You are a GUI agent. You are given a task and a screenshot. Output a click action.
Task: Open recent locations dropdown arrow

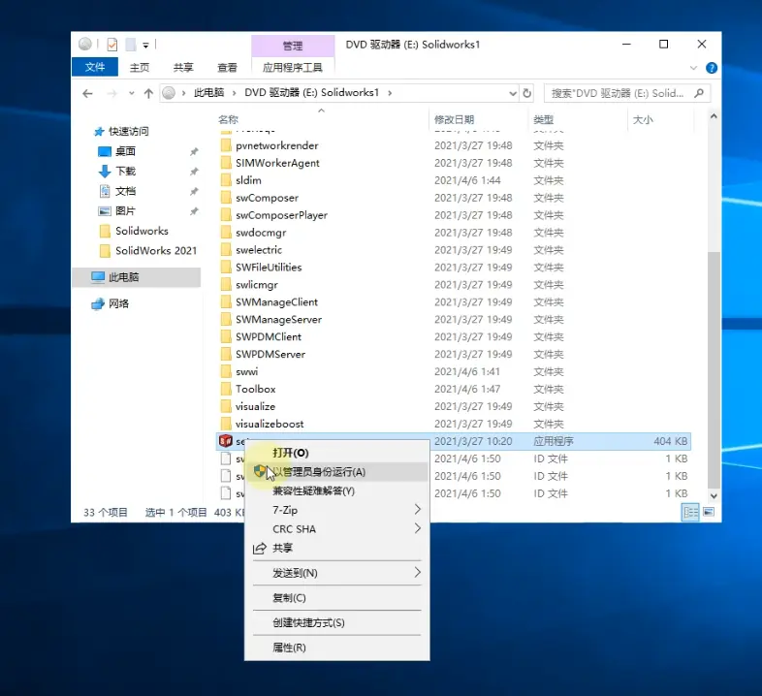tap(131, 93)
